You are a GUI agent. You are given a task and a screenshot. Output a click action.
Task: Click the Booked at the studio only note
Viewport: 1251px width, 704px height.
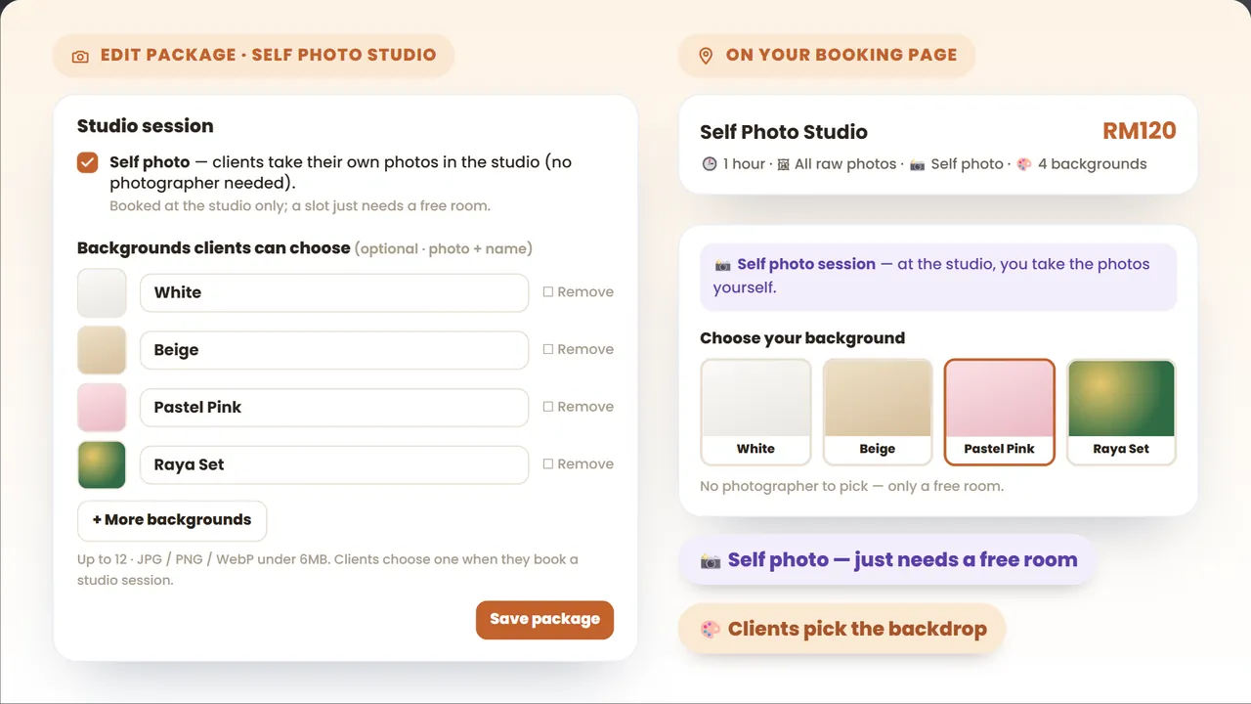[x=300, y=206]
